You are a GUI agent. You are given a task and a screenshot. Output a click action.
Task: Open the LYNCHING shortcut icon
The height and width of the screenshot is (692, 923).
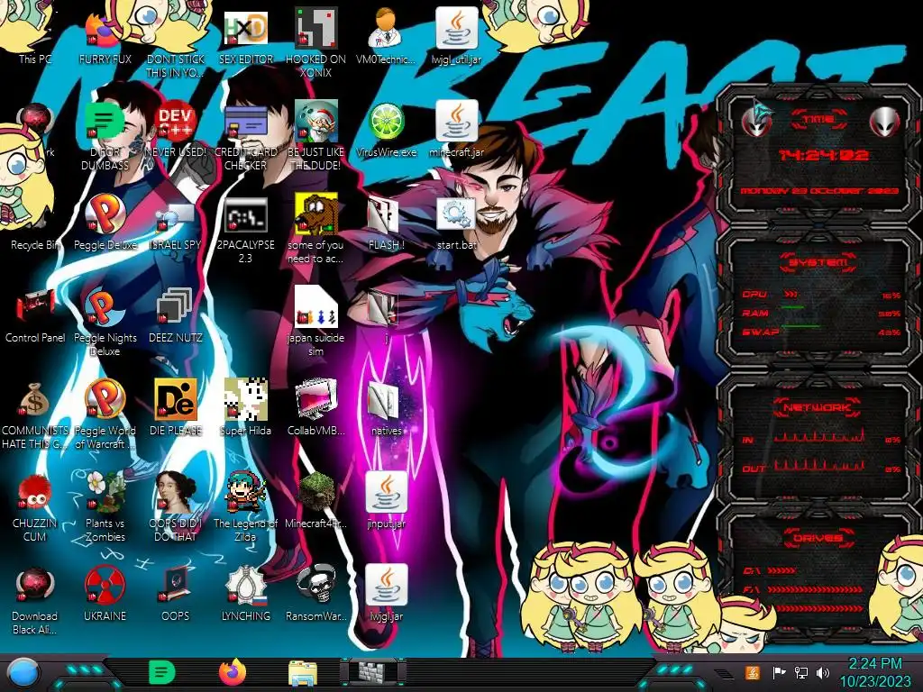click(245, 586)
